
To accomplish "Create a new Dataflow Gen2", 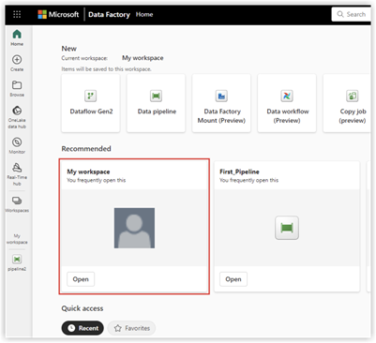I will [91, 103].
